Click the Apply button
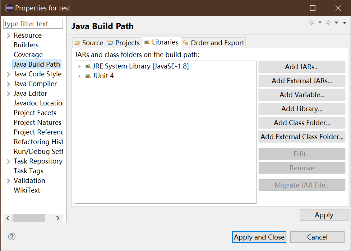Image resolution: width=351 pixels, height=251 pixels. pos(324,215)
